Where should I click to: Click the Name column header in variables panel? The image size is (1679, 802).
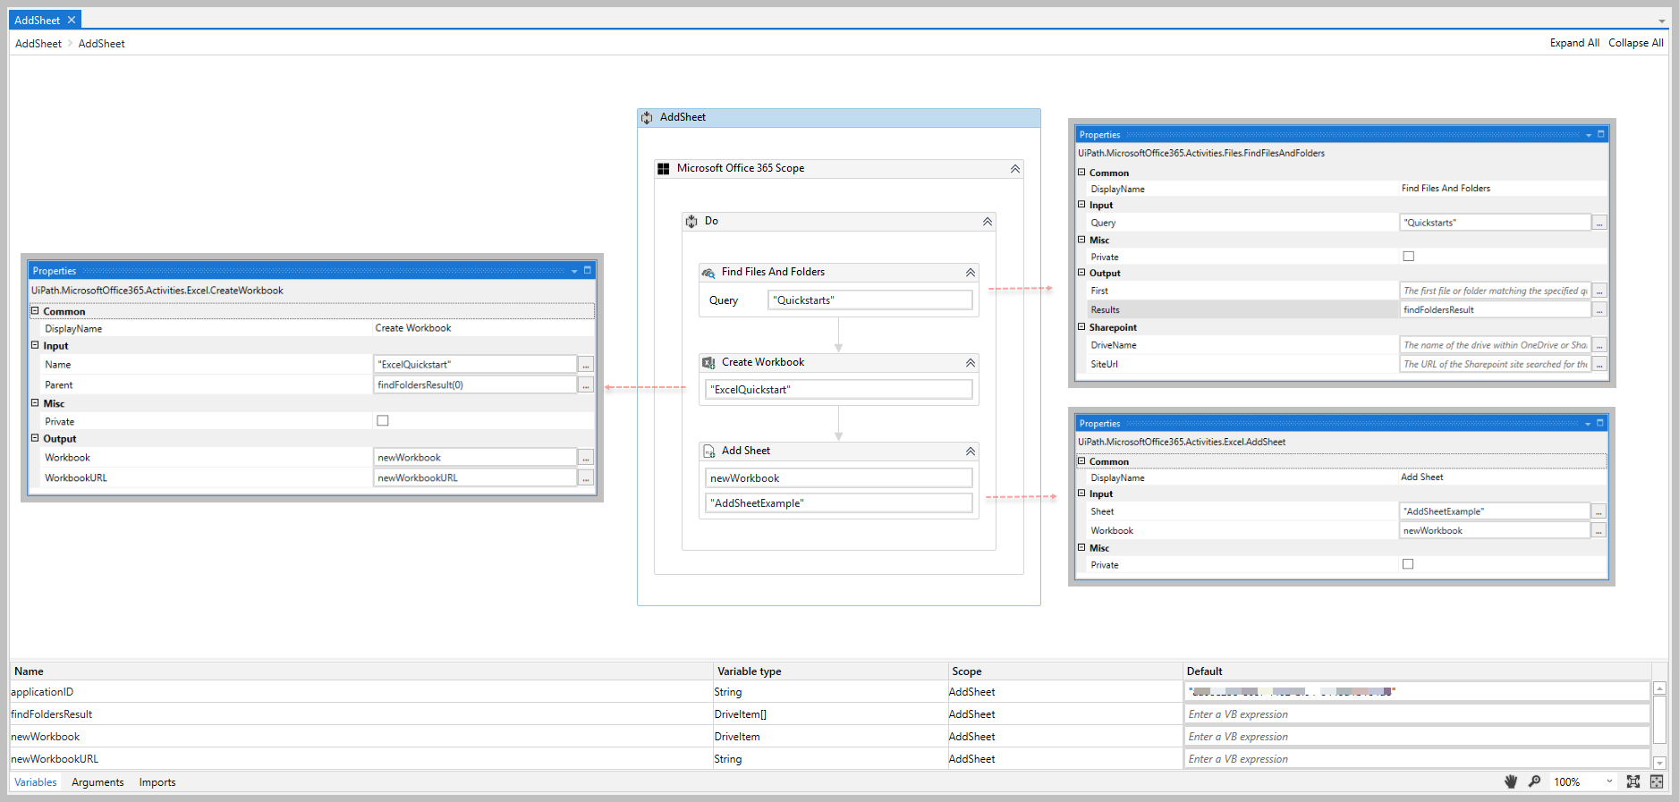coord(361,671)
